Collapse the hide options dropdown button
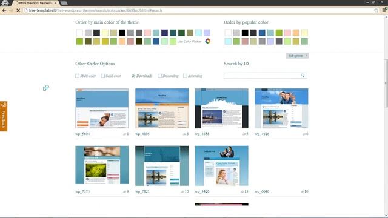The height and width of the screenshot is (218, 388). pyautogui.click(x=297, y=56)
